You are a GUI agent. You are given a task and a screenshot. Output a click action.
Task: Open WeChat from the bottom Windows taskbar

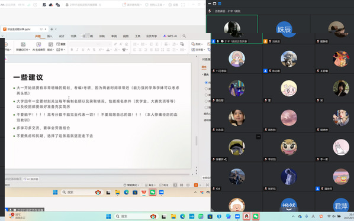click(256, 216)
